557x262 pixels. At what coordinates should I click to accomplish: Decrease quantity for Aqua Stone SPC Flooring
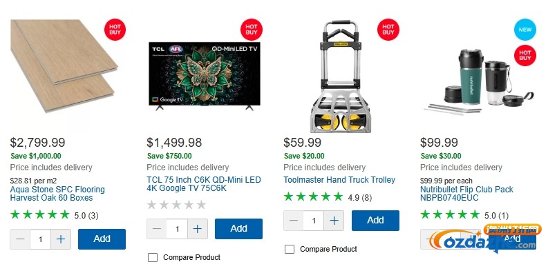pyautogui.click(x=20, y=239)
